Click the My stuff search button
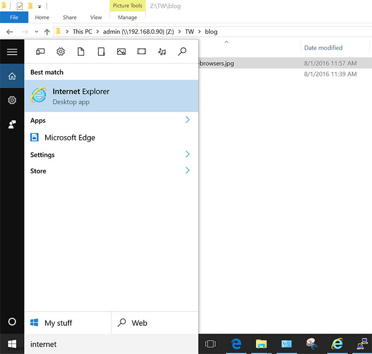The image size is (372, 354). click(x=68, y=323)
